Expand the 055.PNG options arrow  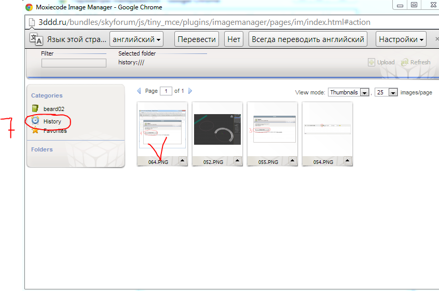[x=292, y=161]
